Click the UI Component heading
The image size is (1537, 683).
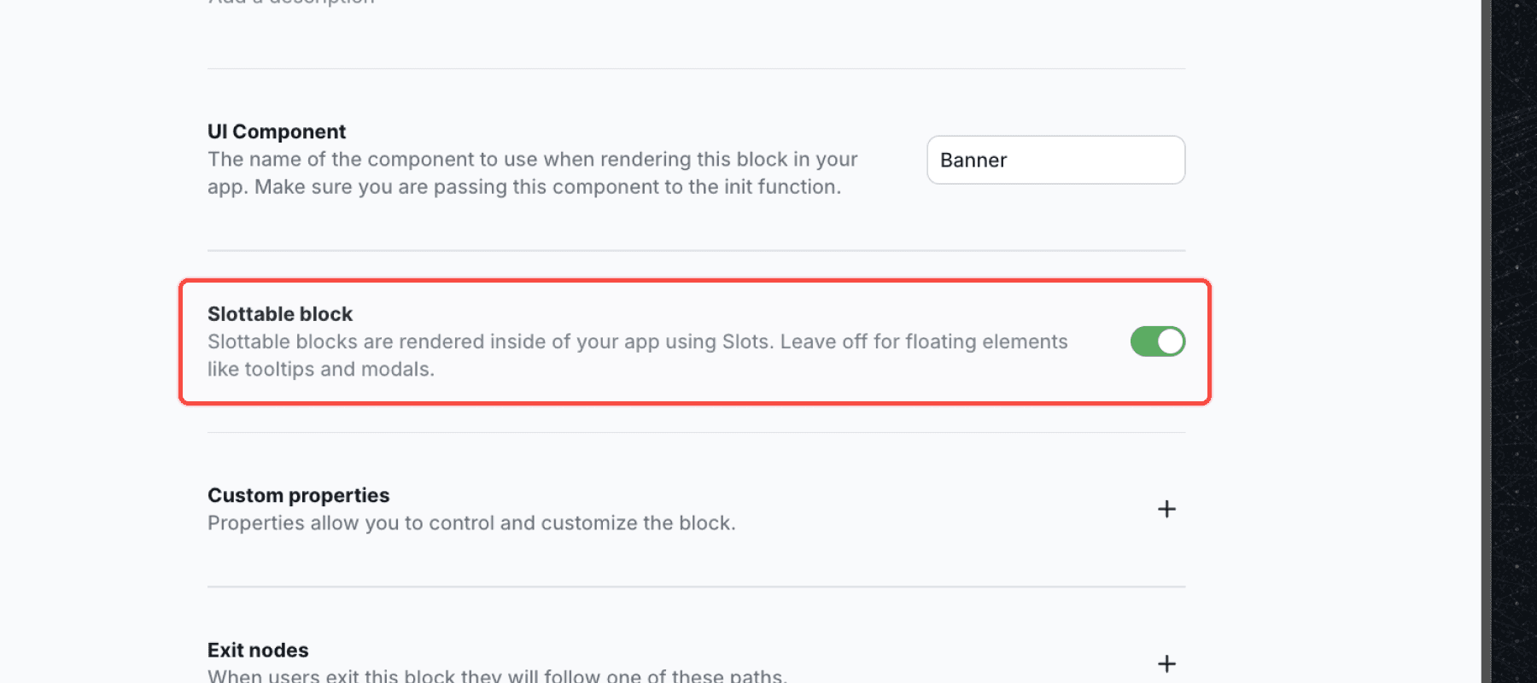pyautogui.click(x=276, y=131)
